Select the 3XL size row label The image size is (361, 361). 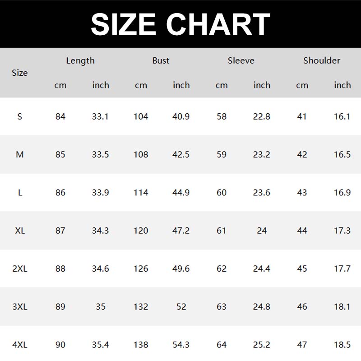click(20, 307)
